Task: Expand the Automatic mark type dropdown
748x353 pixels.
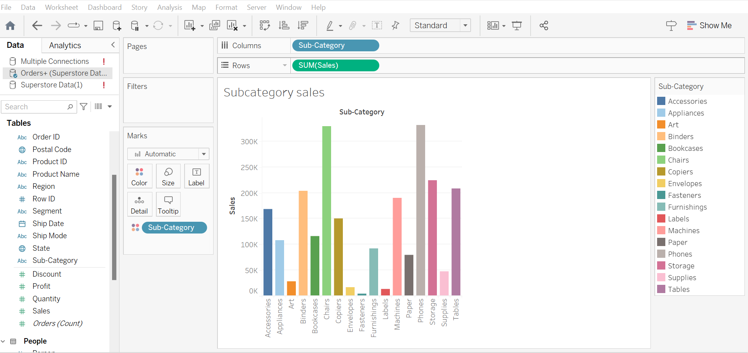Action: (203, 154)
